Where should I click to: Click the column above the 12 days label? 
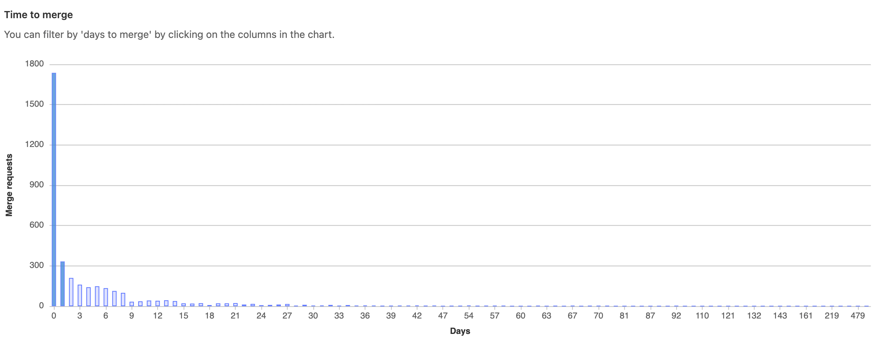coord(158,303)
